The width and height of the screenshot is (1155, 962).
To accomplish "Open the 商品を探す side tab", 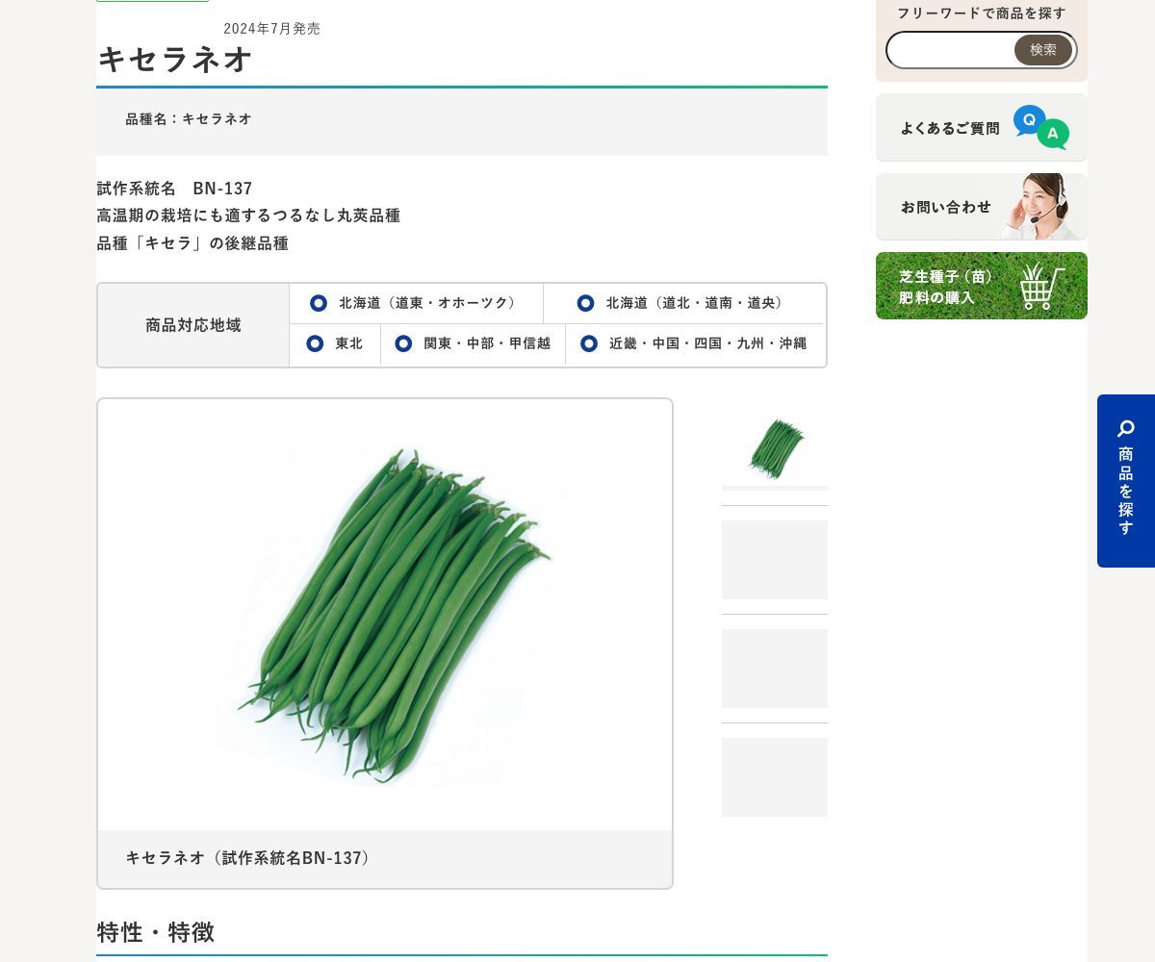I will (1126, 481).
